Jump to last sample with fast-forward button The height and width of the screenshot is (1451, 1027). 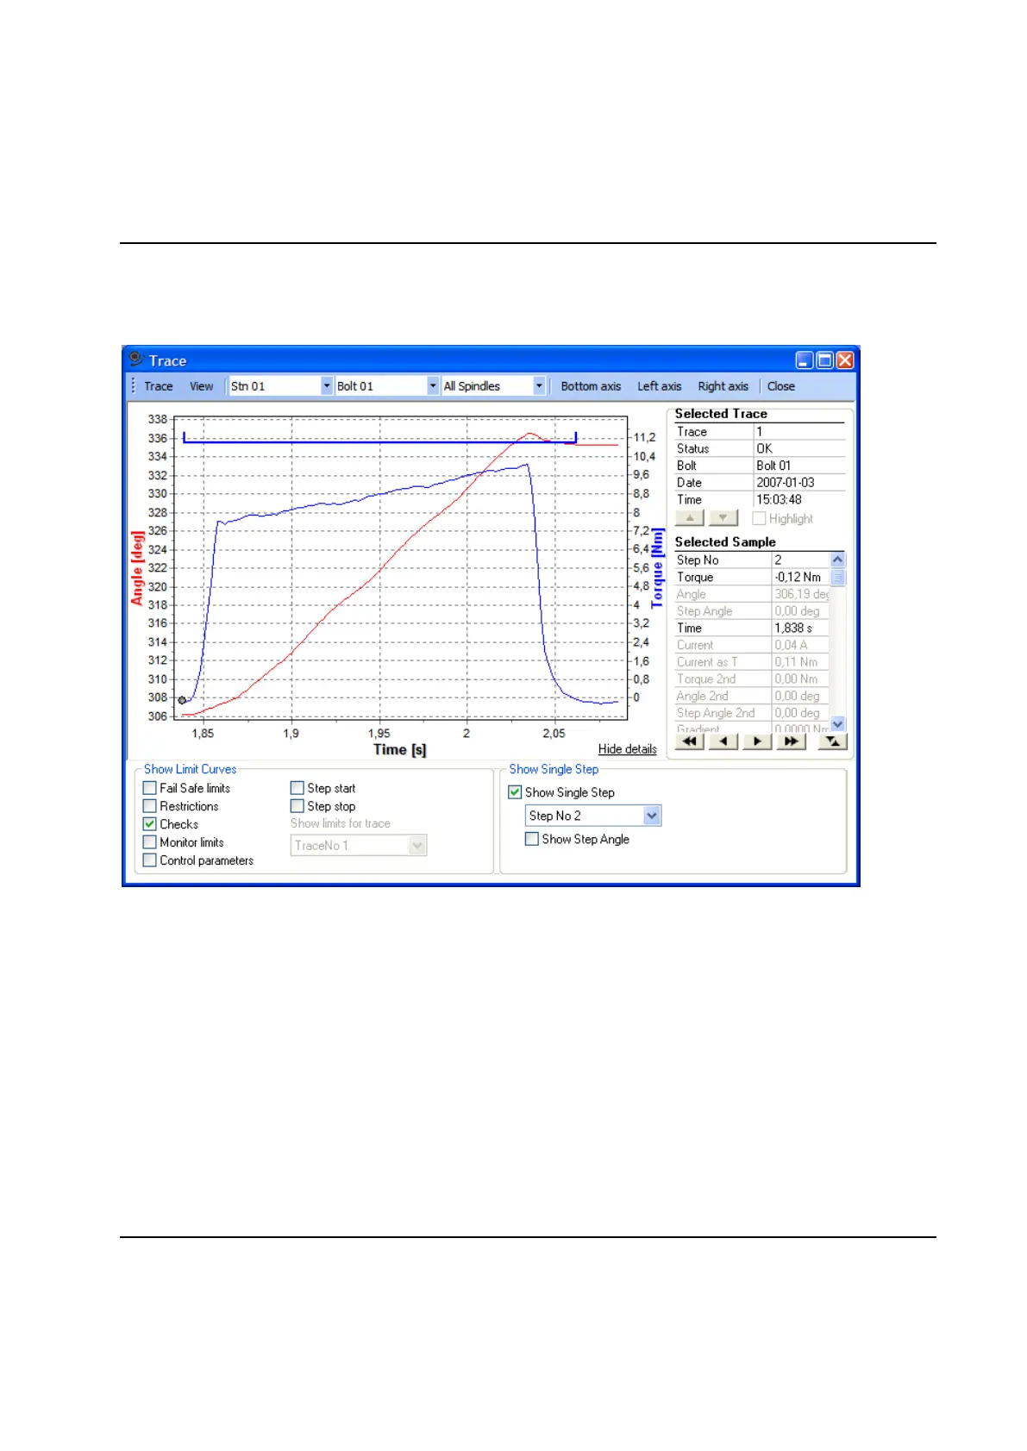pos(791,741)
